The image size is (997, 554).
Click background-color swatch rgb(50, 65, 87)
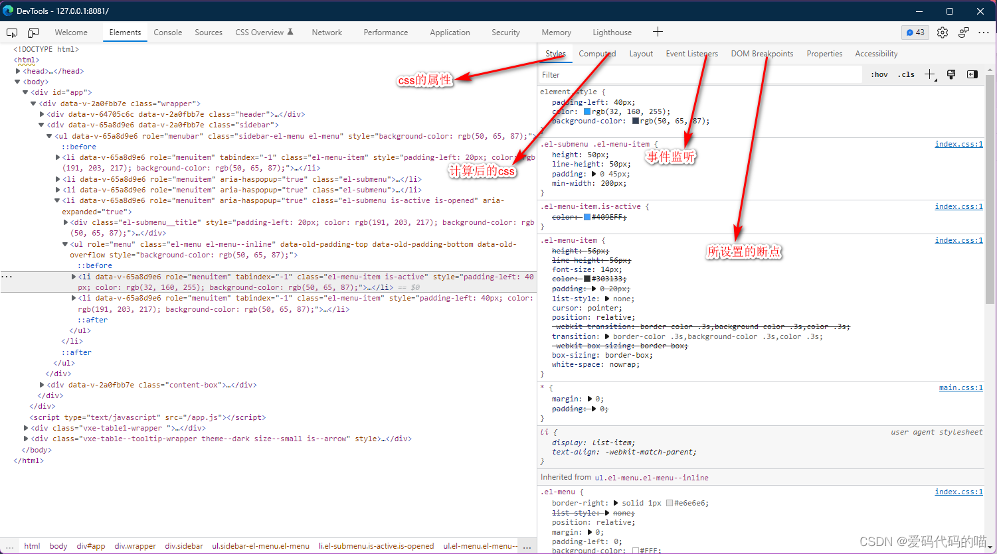point(636,121)
